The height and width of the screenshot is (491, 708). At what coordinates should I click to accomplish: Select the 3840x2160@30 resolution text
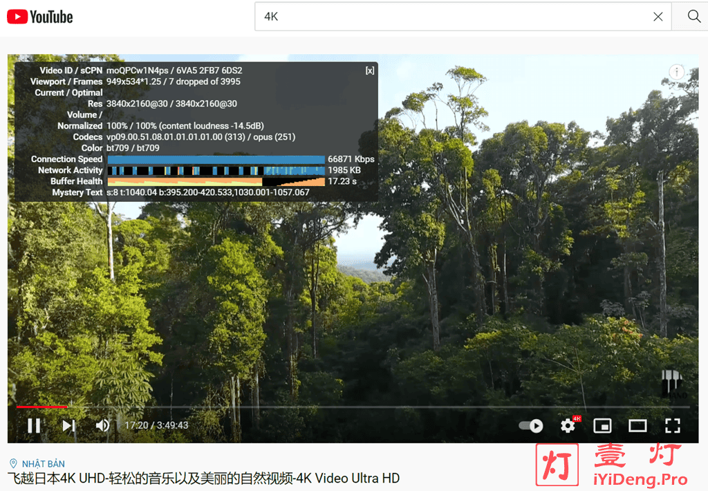(x=171, y=104)
